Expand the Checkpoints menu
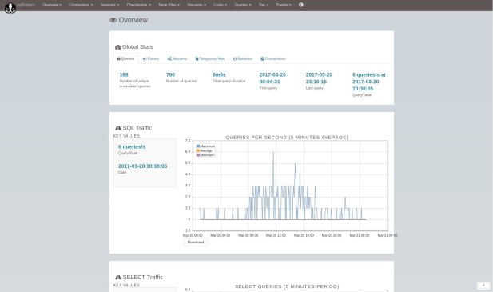The image size is (493, 292). point(139,5)
